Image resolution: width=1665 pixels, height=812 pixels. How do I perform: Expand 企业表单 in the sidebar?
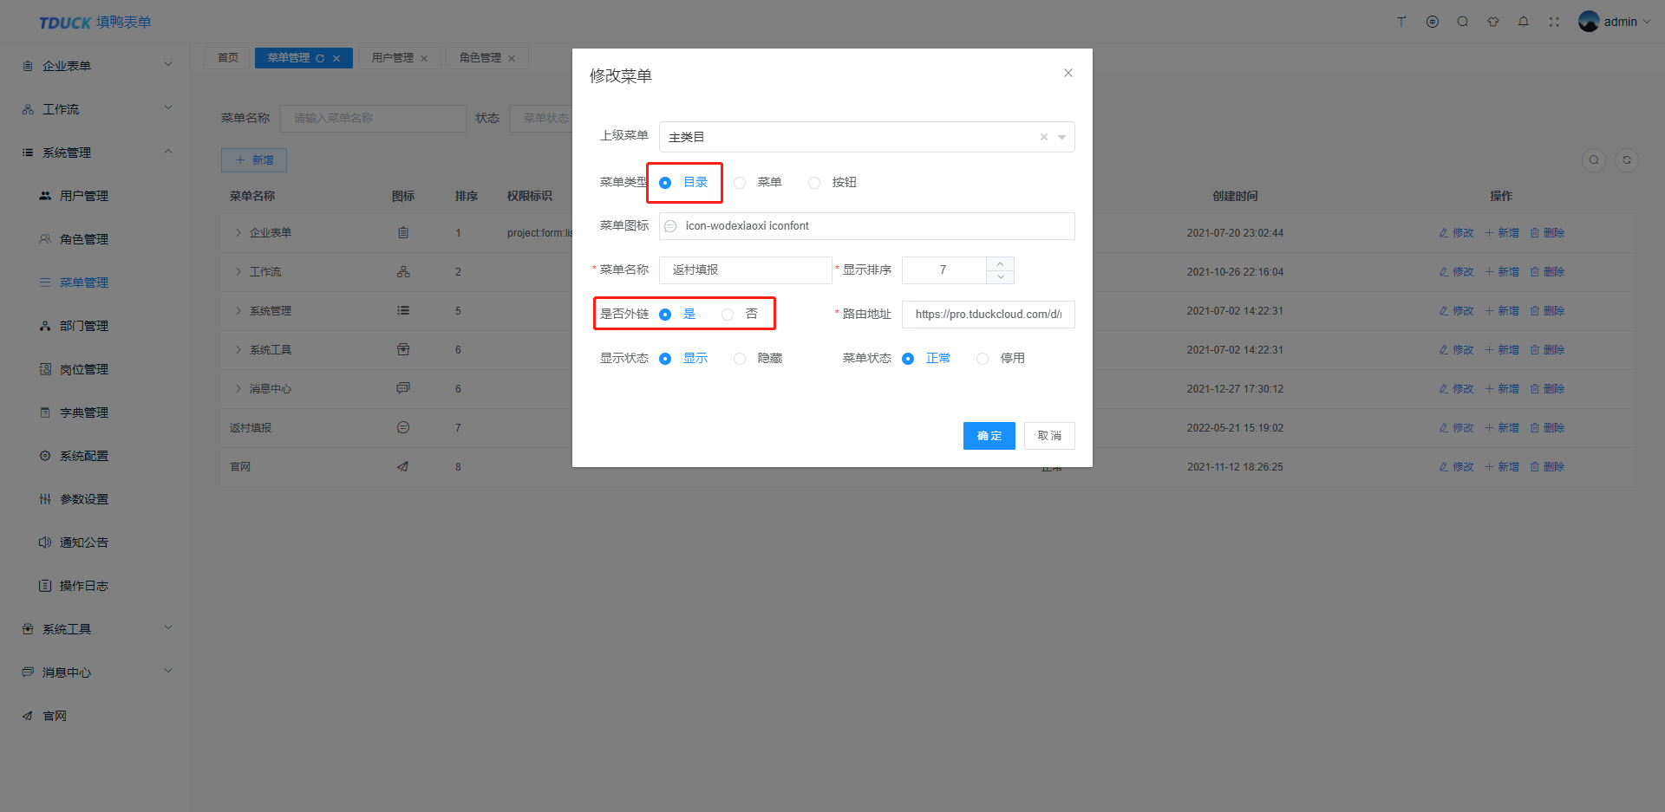[95, 66]
